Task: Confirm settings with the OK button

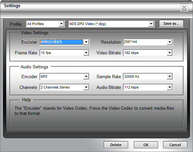Action: point(146,145)
